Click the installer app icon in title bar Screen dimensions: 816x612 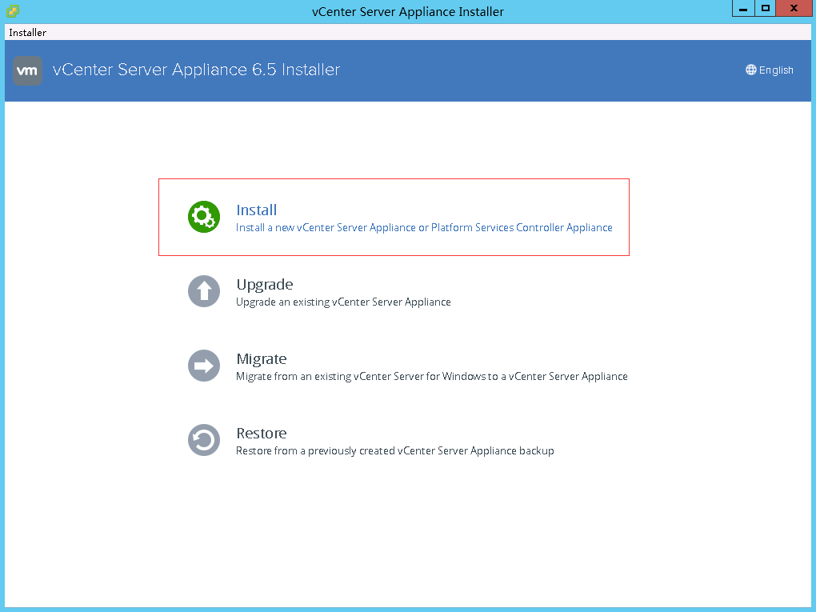[x=13, y=11]
